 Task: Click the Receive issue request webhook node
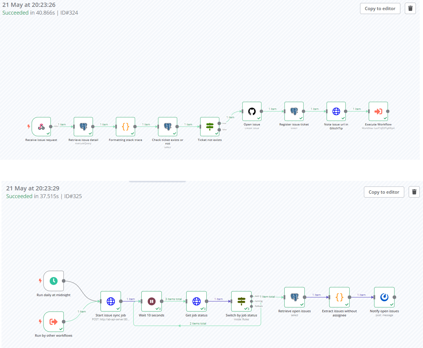coord(41,127)
